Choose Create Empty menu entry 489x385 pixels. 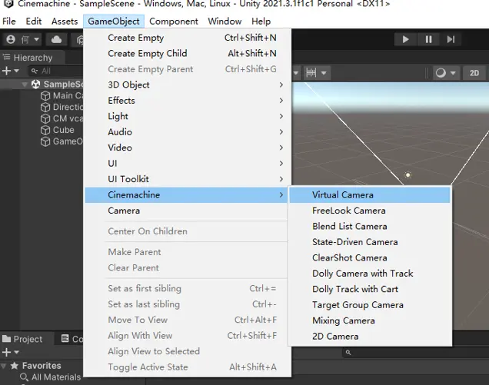point(188,38)
